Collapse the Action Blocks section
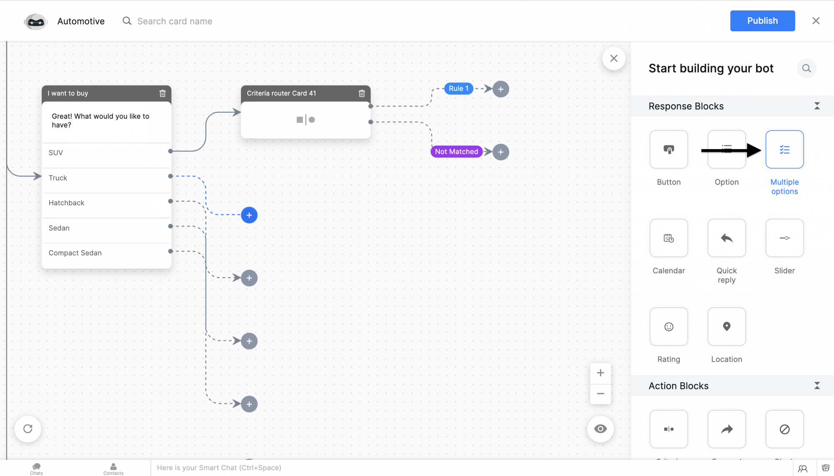834x476 pixels. pyautogui.click(x=816, y=386)
